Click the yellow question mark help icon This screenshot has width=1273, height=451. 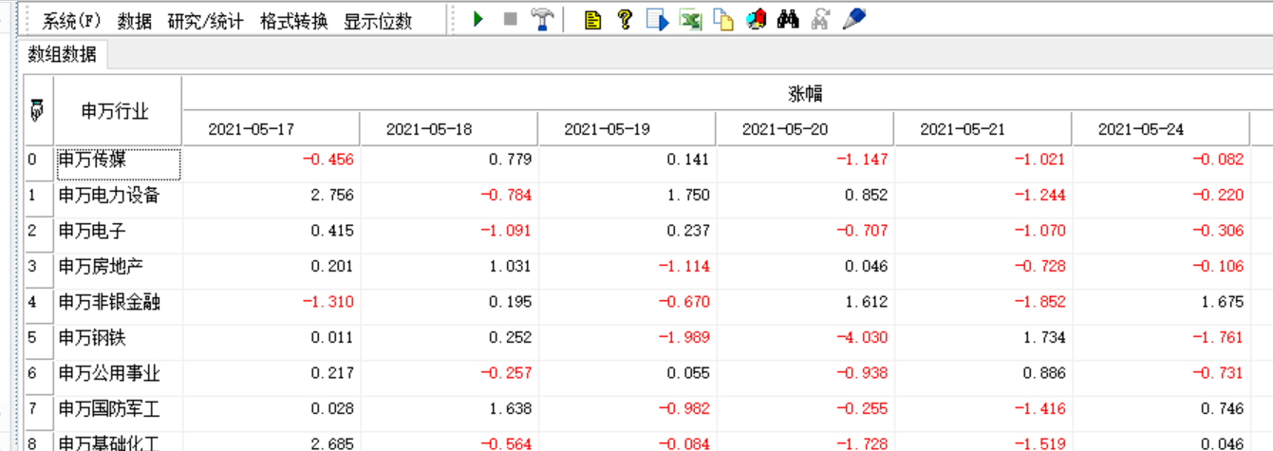pyautogui.click(x=624, y=19)
